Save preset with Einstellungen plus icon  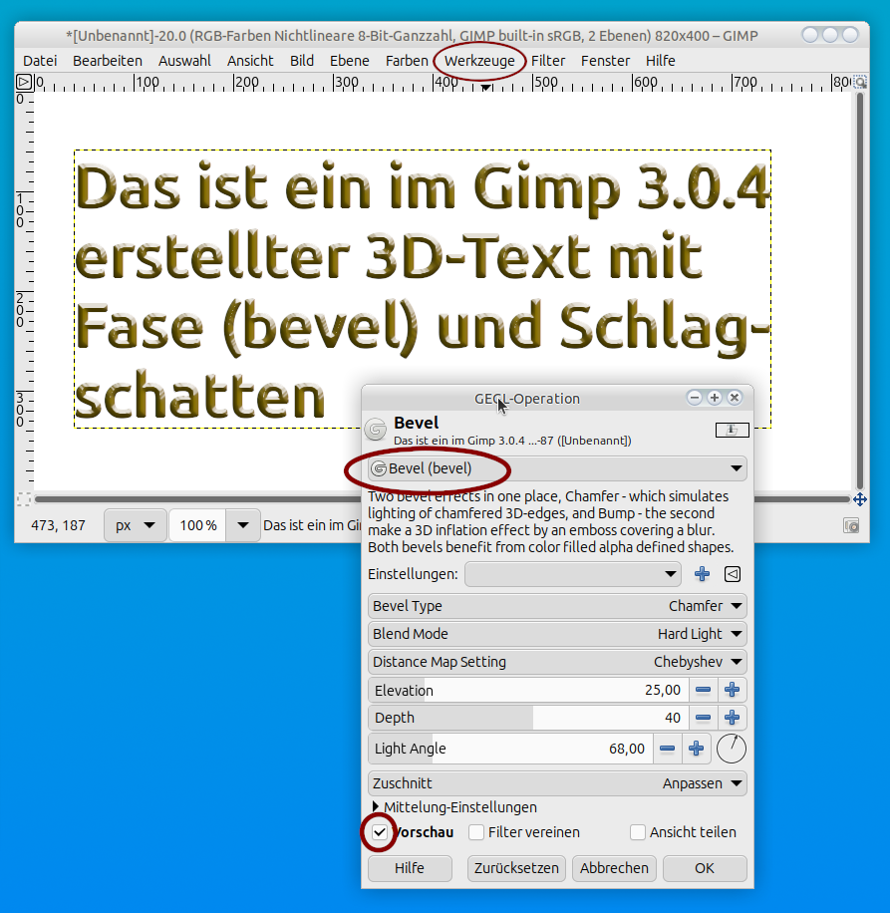tap(702, 574)
